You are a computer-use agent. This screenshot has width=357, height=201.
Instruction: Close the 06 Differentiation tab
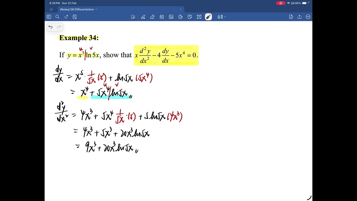tap(180, 9)
